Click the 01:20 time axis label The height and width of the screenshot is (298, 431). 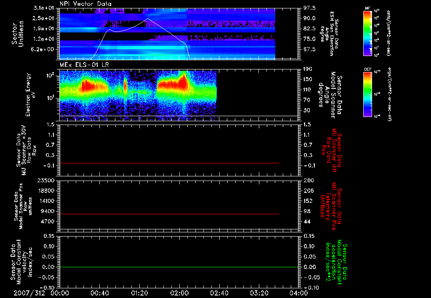(x=139, y=293)
